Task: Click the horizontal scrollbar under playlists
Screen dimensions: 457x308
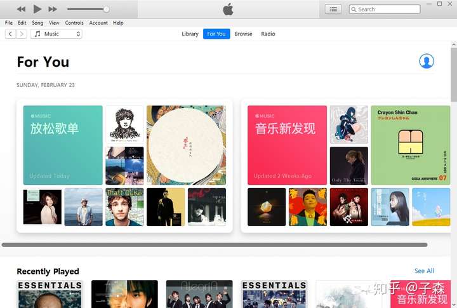Action: pyautogui.click(x=215, y=244)
